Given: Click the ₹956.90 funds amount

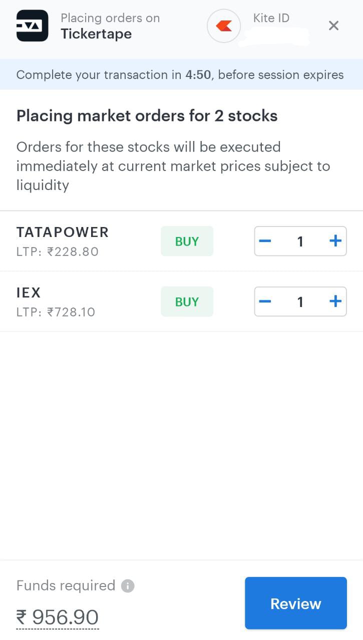Looking at the screenshot, I should pyautogui.click(x=58, y=617).
